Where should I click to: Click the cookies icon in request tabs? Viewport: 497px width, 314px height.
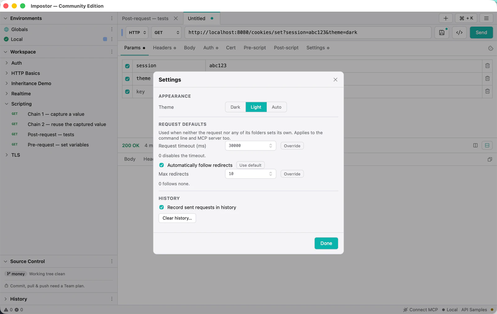[491, 48]
